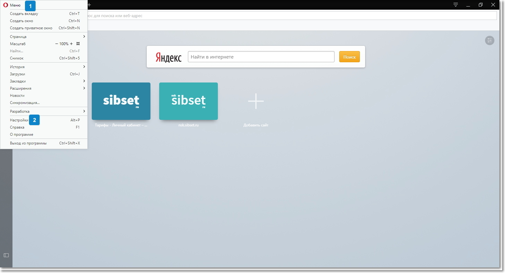Toggle the sidebar panel icon at bottom left
Viewport: 505px width, 273px height.
(x=6, y=255)
